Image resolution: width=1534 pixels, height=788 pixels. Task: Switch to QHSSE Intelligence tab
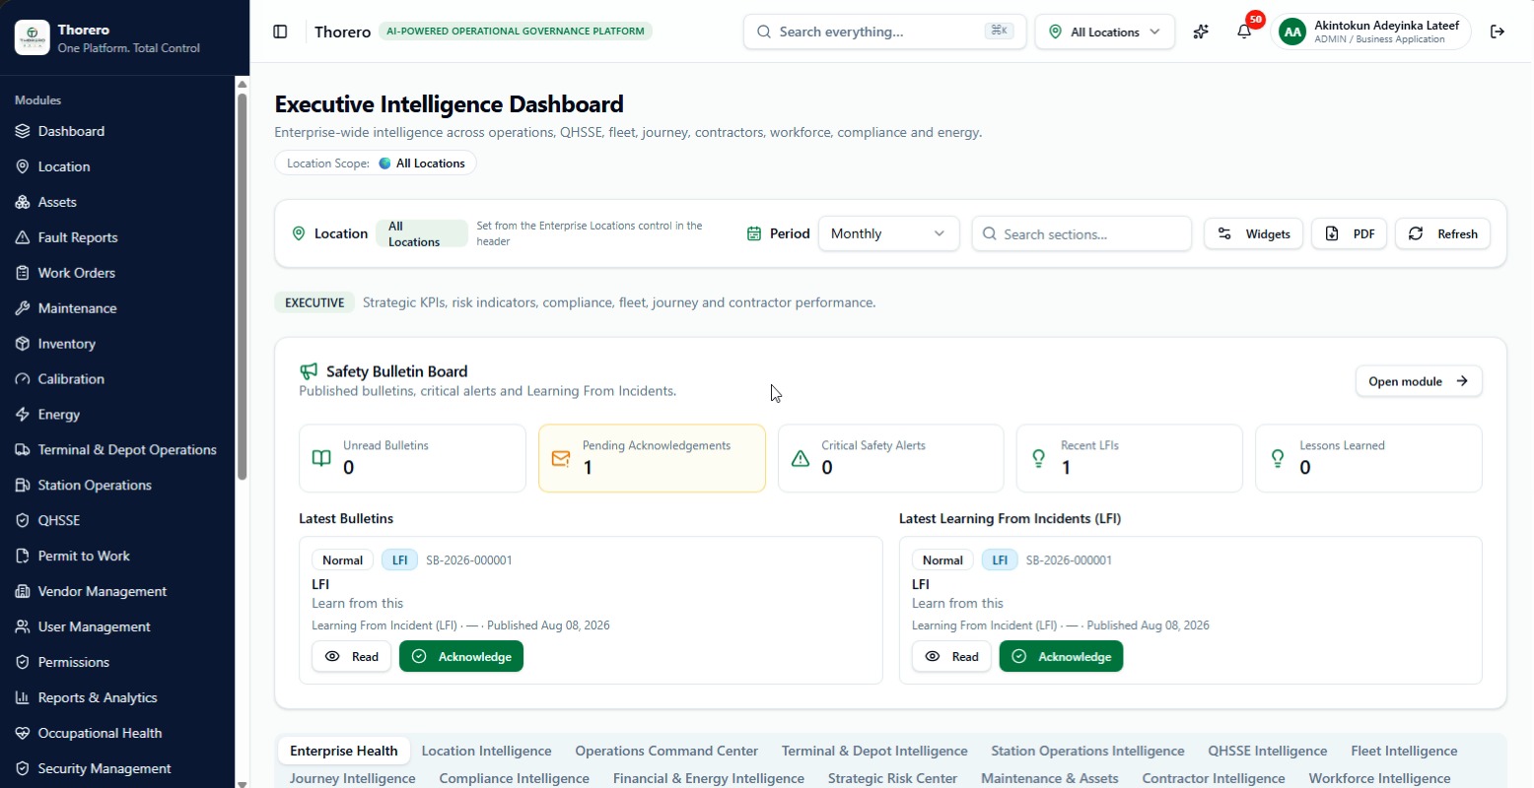tap(1267, 751)
